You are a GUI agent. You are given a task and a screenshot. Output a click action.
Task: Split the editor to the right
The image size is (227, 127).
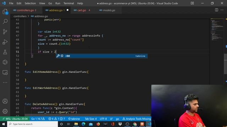tap(216, 10)
